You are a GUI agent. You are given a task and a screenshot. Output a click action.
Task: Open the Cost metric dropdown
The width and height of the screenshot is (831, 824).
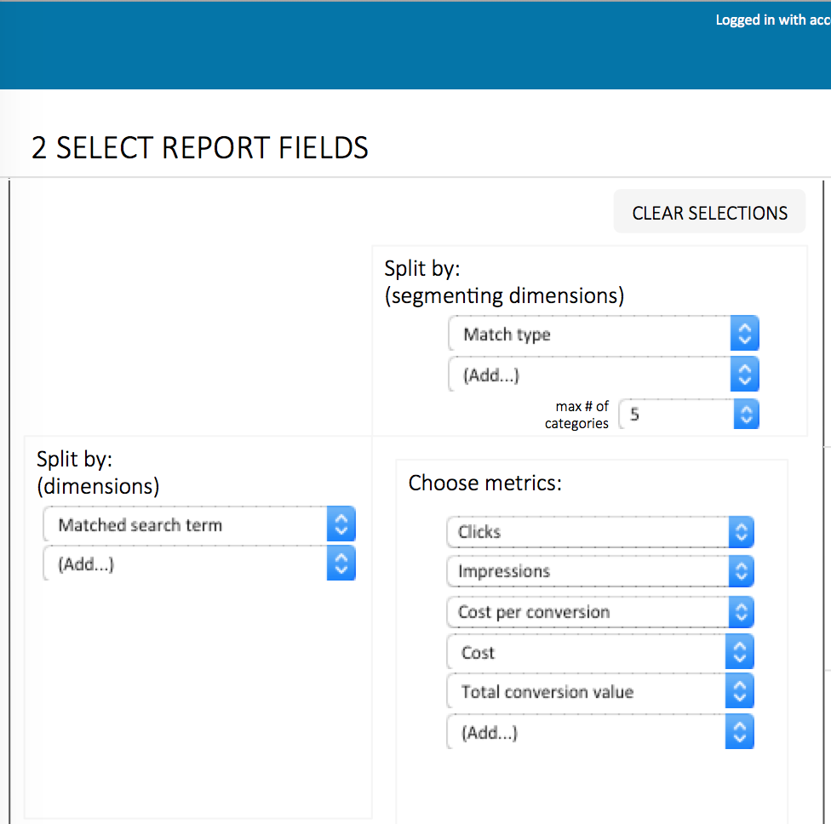(600, 652)
